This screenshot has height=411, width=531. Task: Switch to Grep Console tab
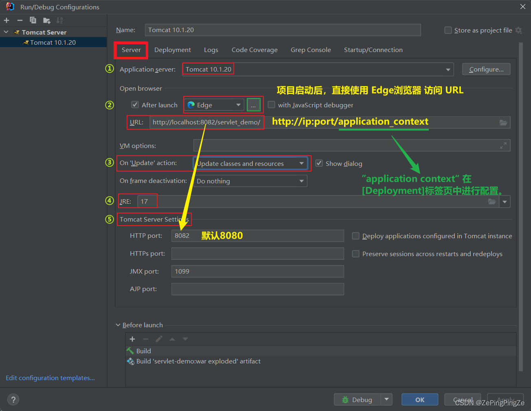coord(311,50)
